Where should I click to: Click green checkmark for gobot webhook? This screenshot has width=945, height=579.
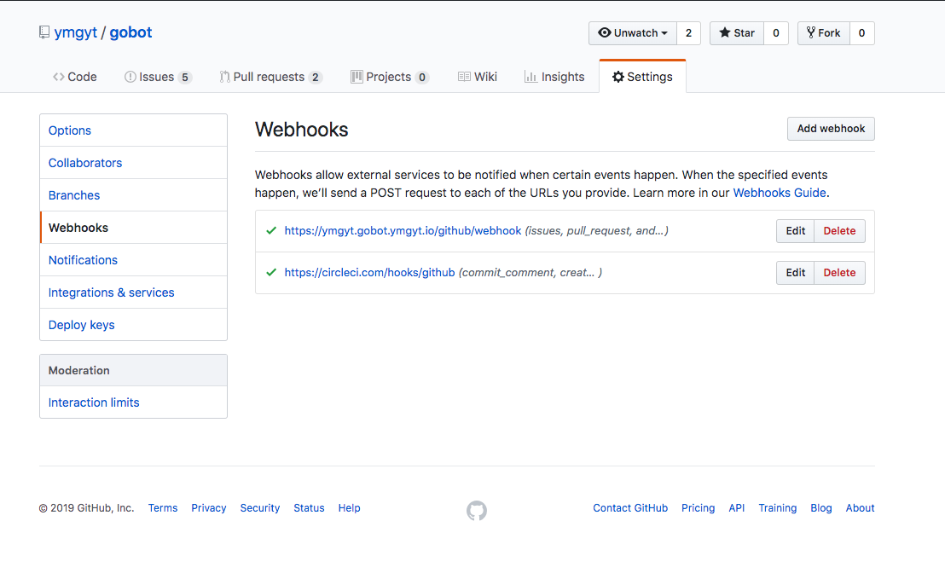(x=271, y=231)
